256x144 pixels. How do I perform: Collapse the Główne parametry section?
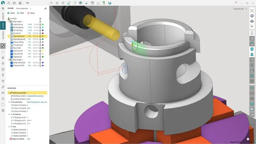pyautogui.click(x=9, y=93)
